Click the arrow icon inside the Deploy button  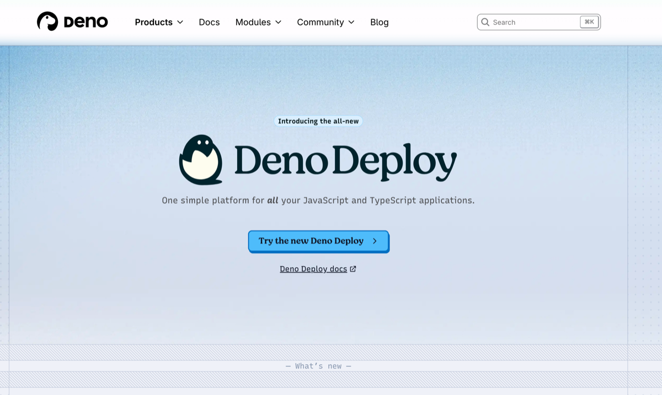coord(375,241)
